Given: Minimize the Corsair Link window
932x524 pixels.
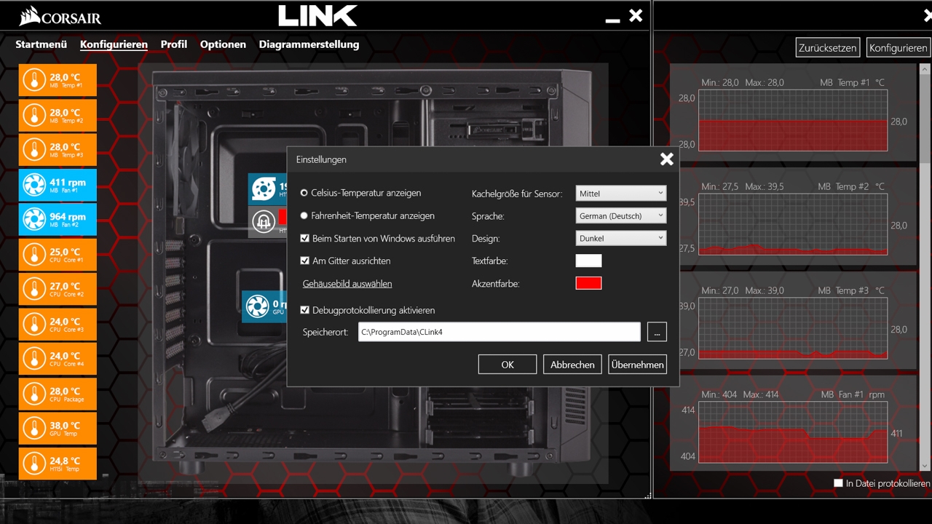Looking at the screenshot, I should [613, 20].
